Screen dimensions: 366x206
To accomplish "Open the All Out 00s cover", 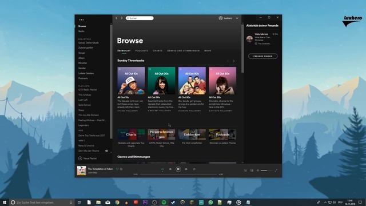I will [161, 81].
